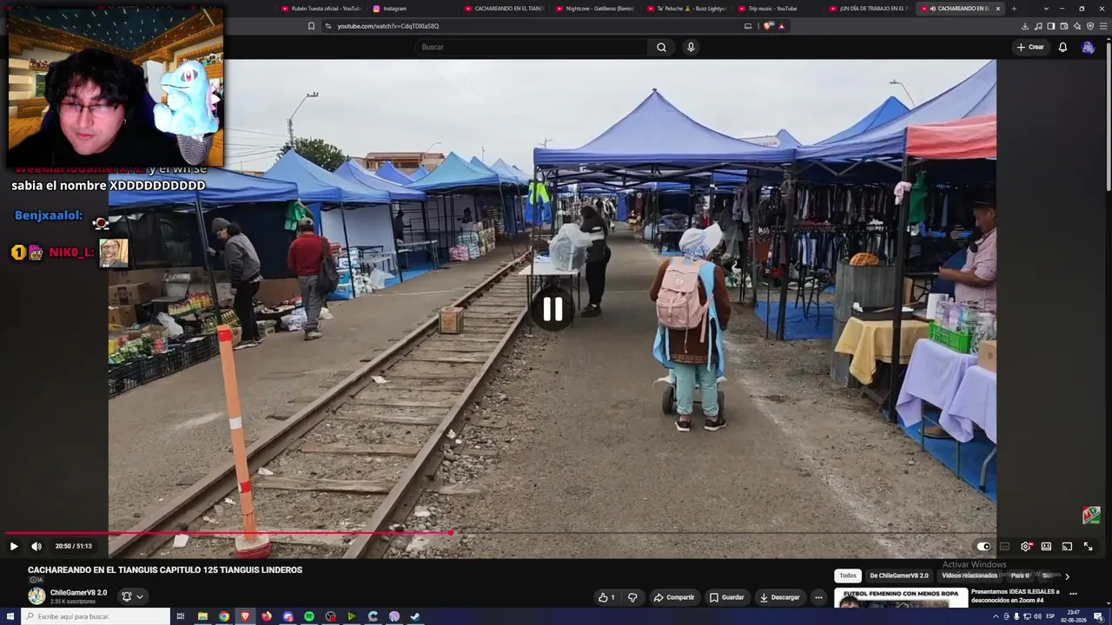1112x625 pixels.
Task: Open Task View on the taskbar
Action: pos(181,616)
